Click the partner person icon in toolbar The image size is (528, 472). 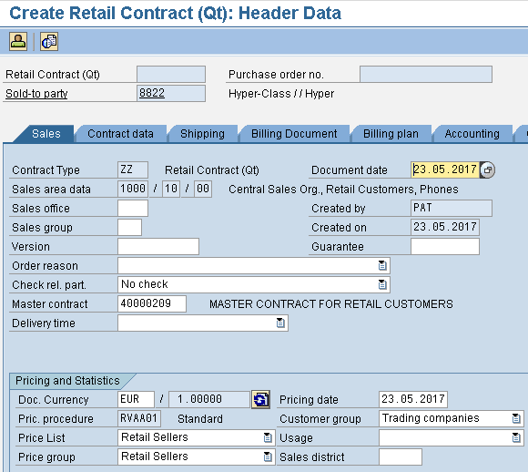click(x=18, y=42)
